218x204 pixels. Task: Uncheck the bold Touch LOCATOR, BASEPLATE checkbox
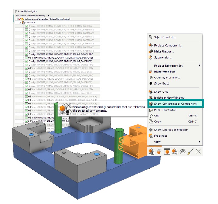pyautogui.click(x=27, y=58)
